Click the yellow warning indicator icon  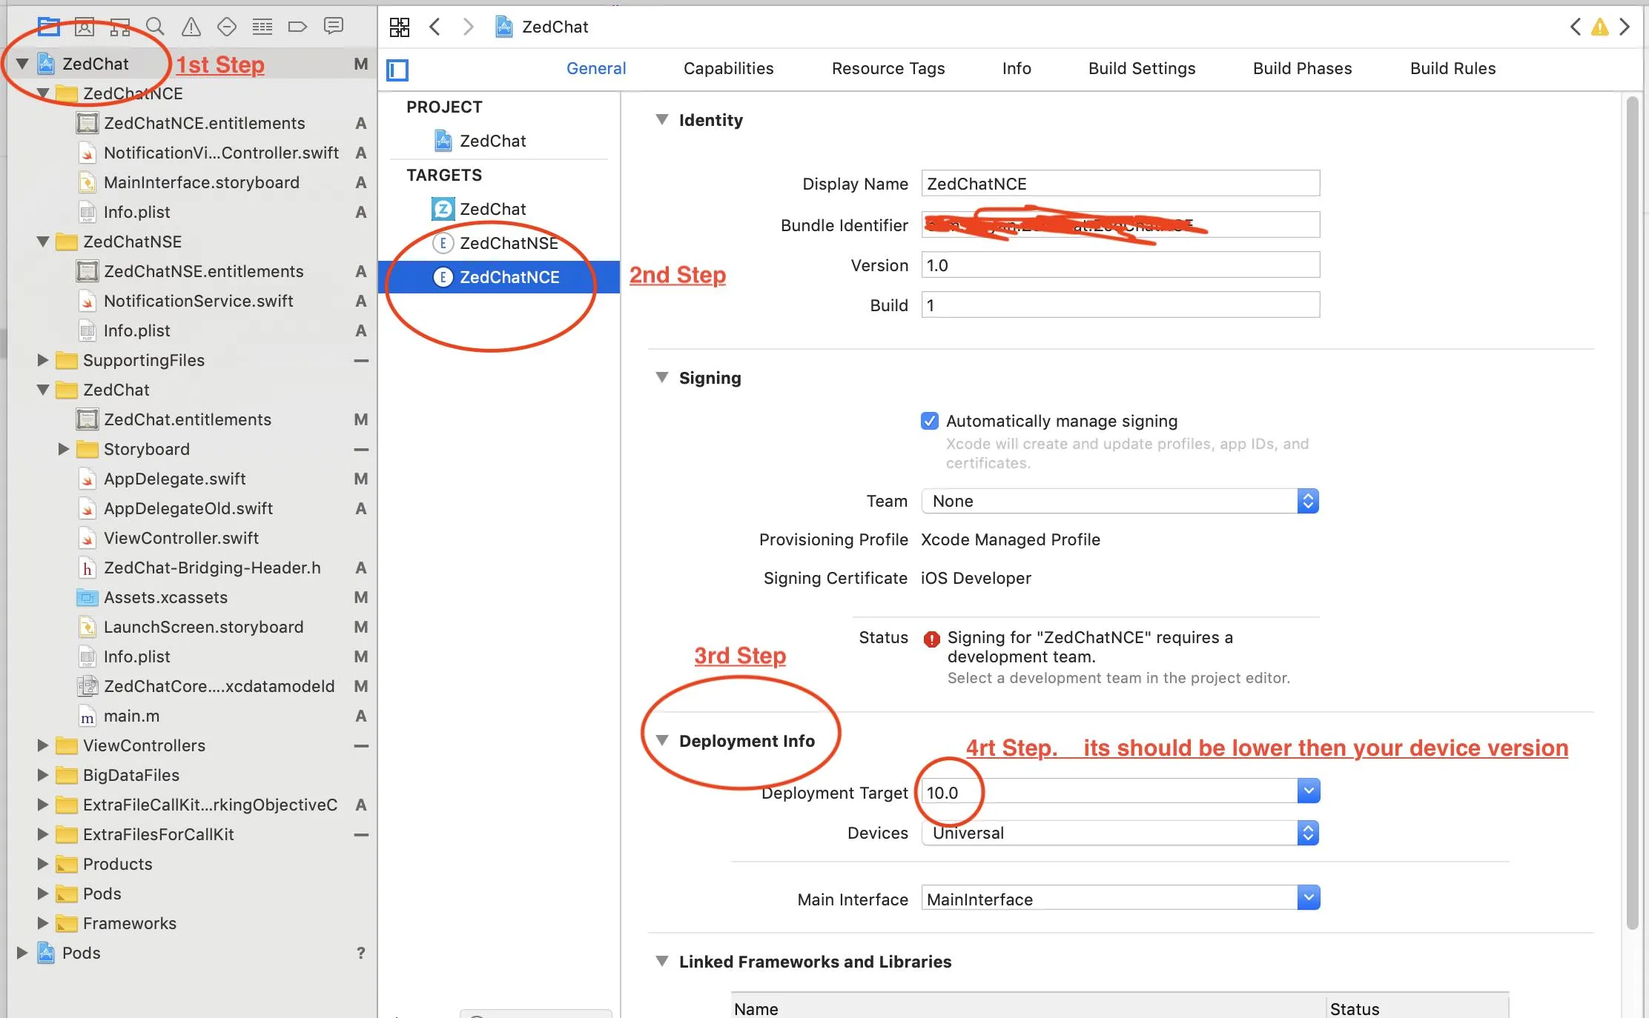tap(1600, 27)
